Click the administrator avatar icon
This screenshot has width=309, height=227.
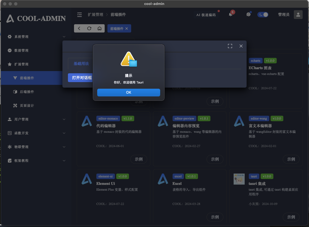(x=298, y=15)
